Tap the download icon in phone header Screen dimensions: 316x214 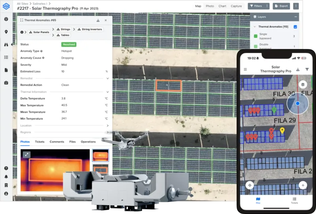pyautogui.click(x=298, y=69)
